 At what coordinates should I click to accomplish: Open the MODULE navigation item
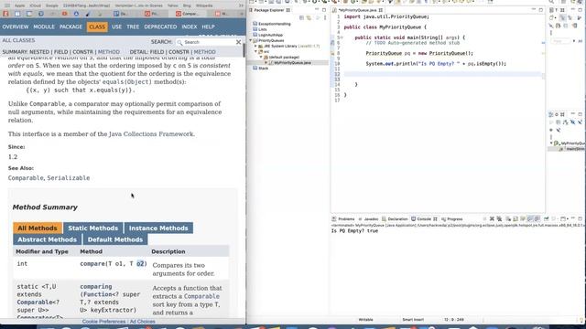tap(44, 27)
